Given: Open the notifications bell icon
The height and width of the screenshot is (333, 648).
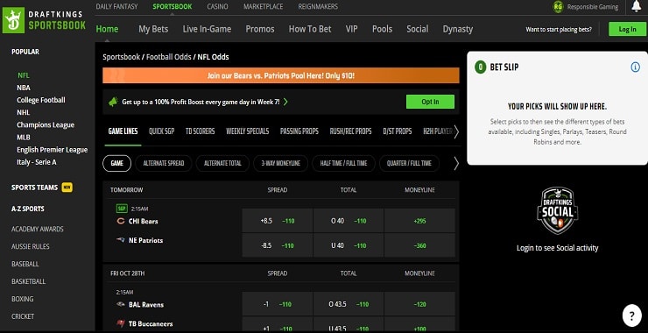Looking at the screenshot, I should (637, 7).
